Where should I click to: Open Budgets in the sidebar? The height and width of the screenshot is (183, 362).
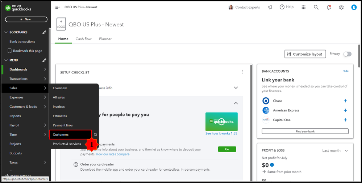coord(16,153)
